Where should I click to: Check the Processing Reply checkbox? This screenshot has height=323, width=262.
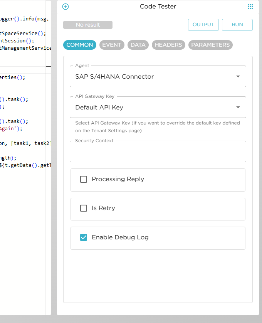(x=84, y=179)
